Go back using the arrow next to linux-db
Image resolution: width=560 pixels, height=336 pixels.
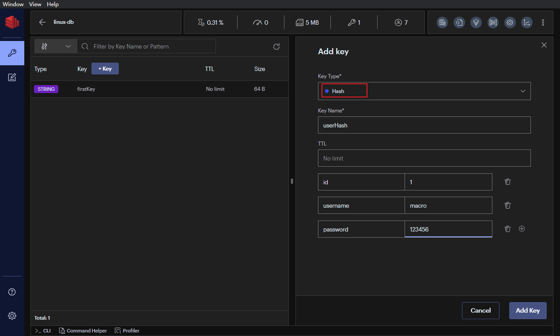(42, 22)
